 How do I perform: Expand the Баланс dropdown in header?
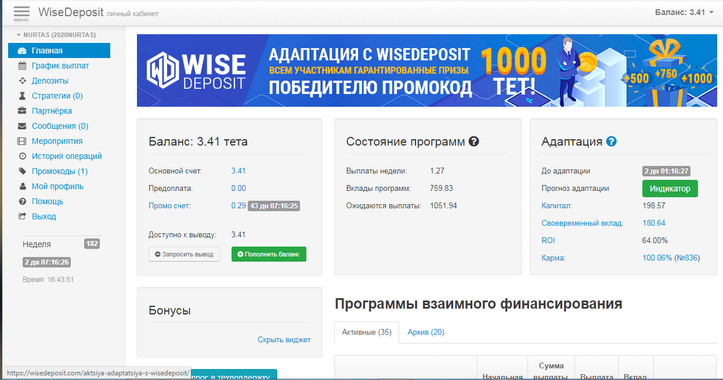tap(684, 12)
